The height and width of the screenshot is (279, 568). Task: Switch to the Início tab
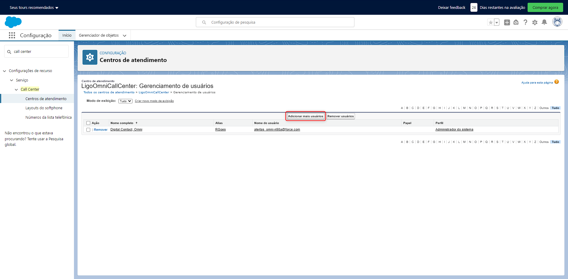tap(67, 35)
